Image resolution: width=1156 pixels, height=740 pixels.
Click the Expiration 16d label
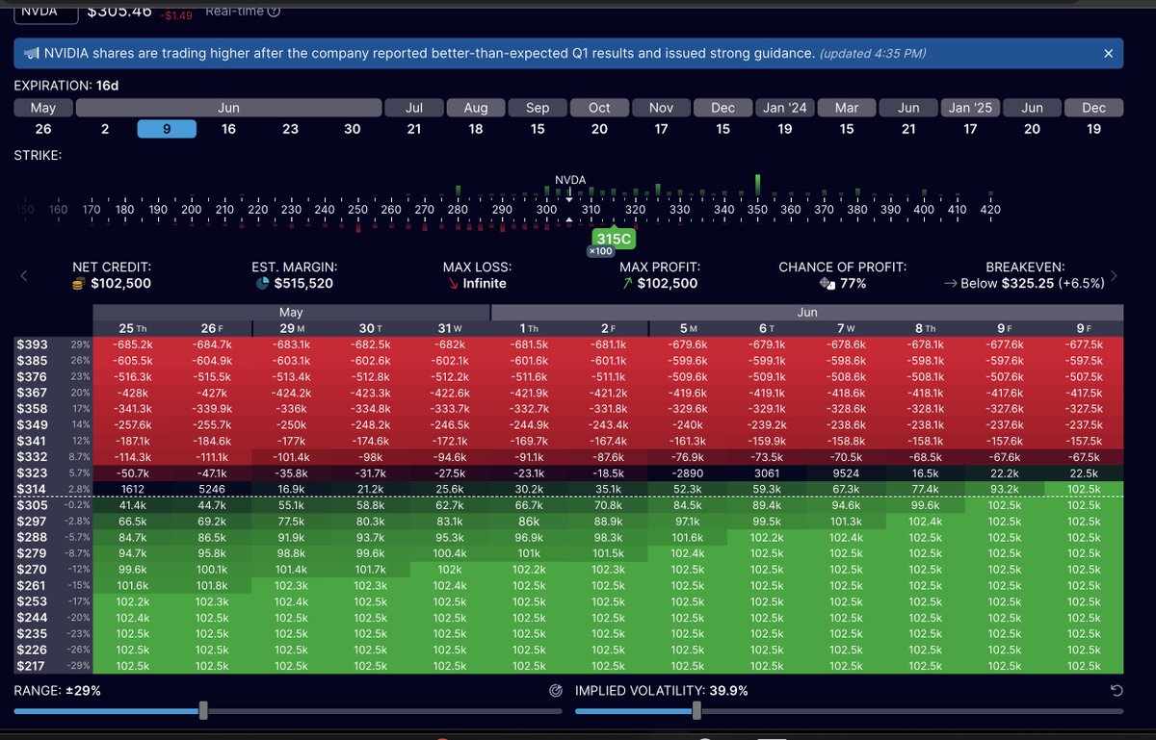click(66, 86)
